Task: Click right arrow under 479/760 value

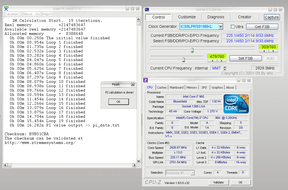Action: coord(222,61)
